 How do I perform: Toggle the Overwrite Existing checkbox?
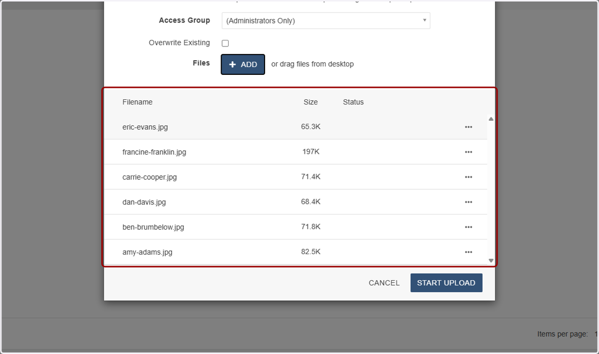click(x=225, y=43)
